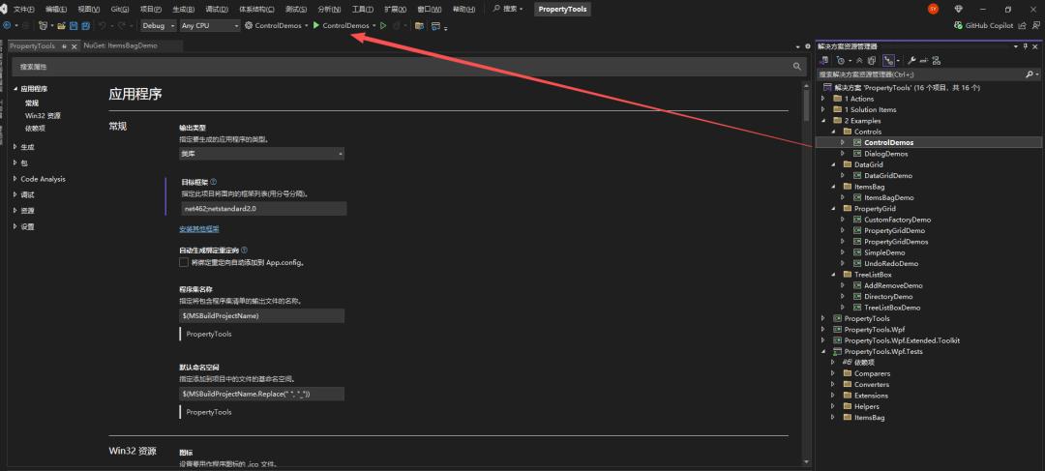Collapse all in Solution Explorer toolbar

[860, 60]
